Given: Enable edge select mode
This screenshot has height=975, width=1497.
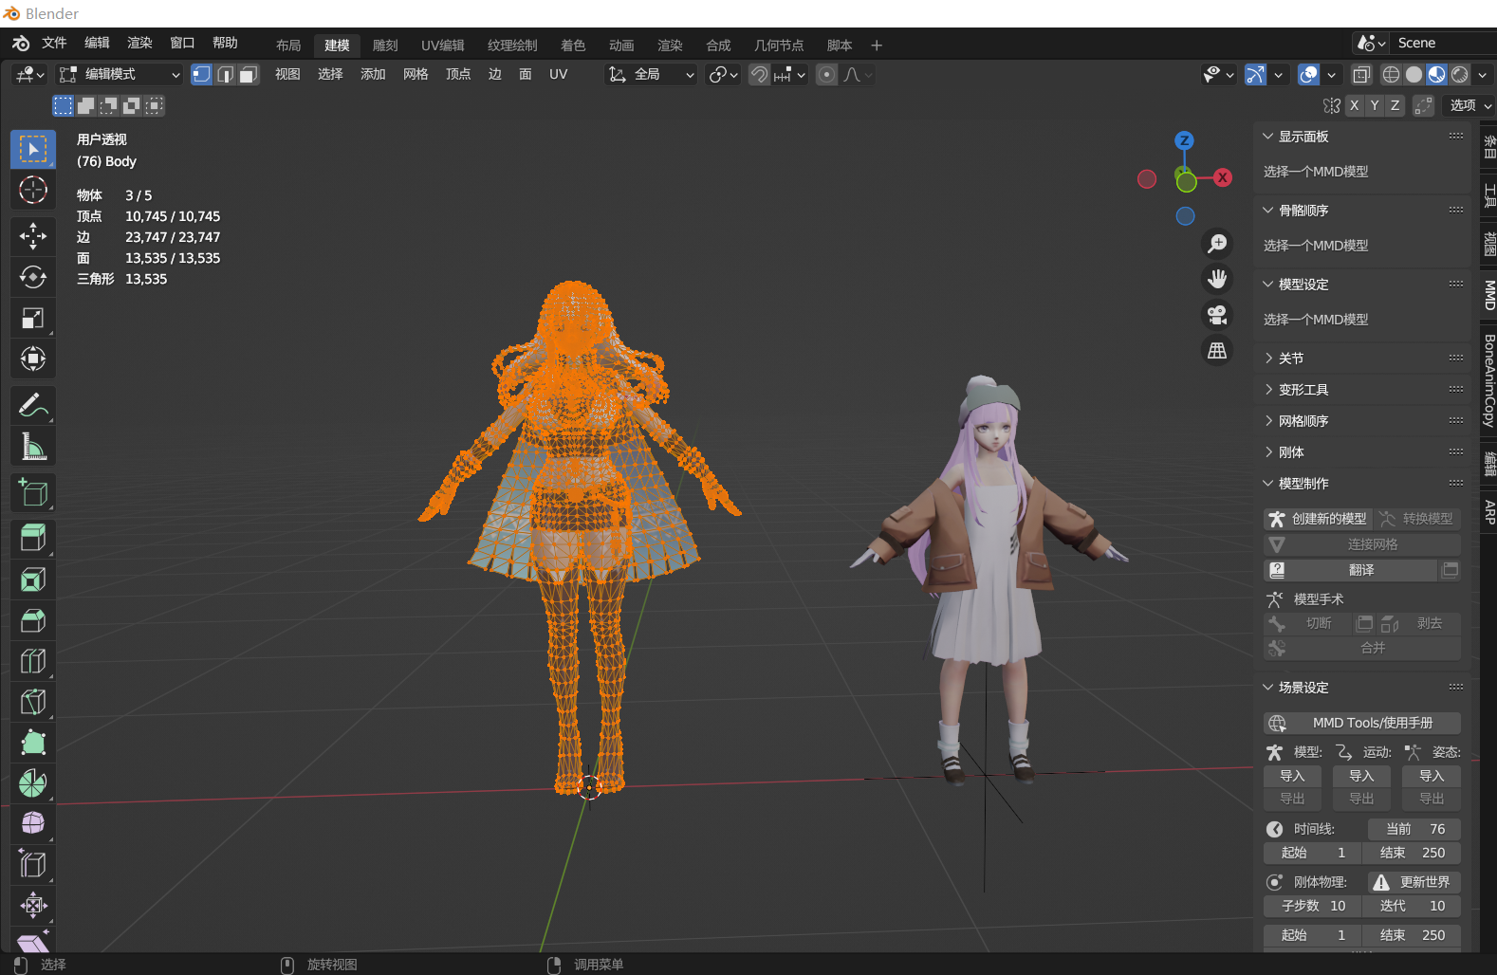Looking at the screenshot, I should (x=225, y=74).
